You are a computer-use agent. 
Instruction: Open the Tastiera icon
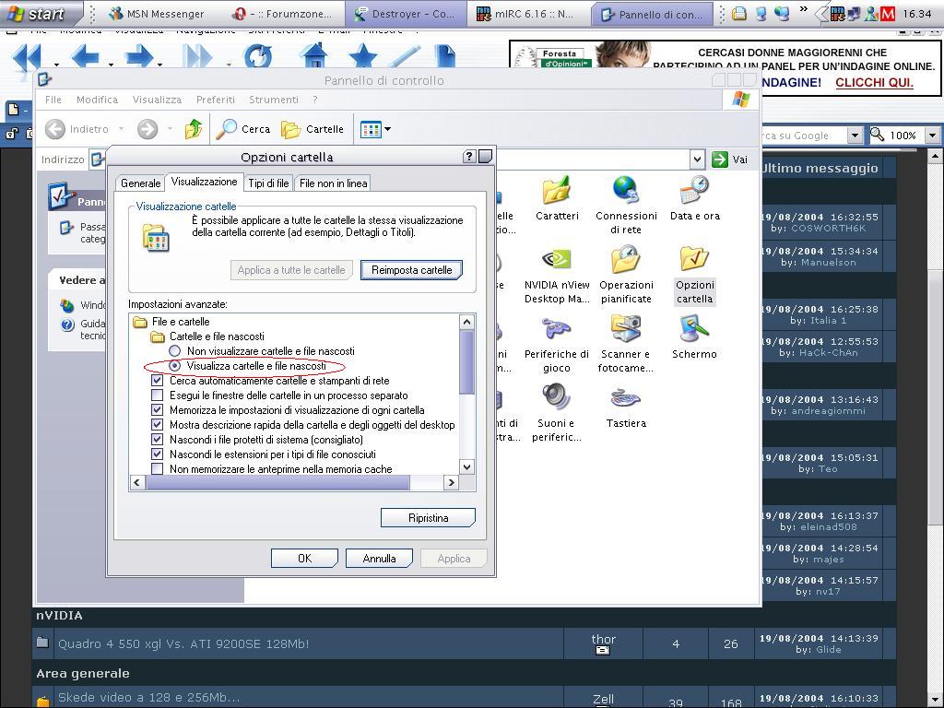click(625, 400)
